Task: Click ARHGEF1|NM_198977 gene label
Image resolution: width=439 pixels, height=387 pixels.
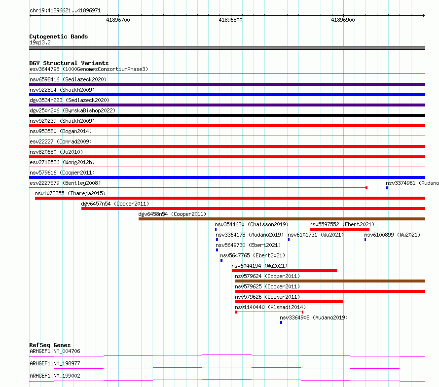Action: pos(55,363)
